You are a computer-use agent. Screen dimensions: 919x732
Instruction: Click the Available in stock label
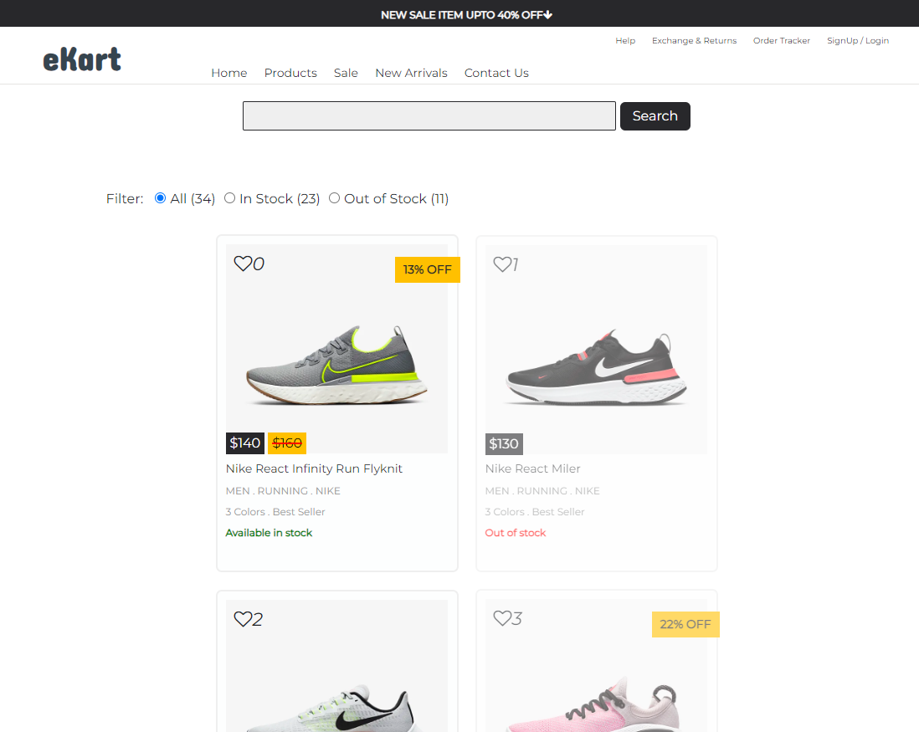click(x=269, y=533)
